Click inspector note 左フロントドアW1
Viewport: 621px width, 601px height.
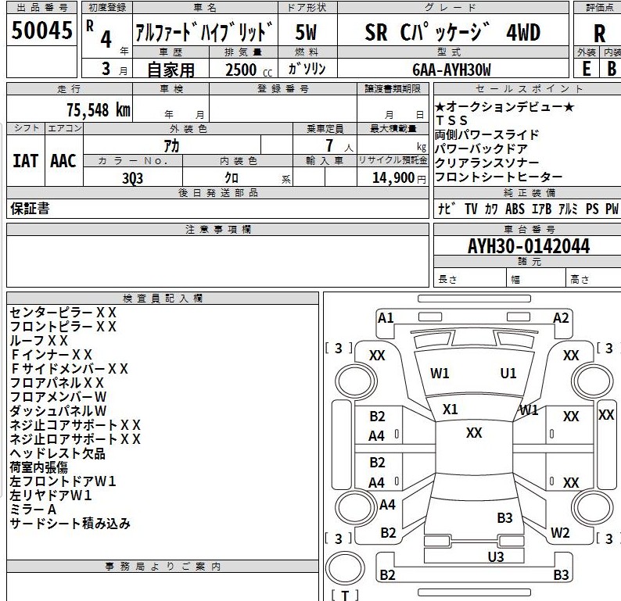(63, 481)
